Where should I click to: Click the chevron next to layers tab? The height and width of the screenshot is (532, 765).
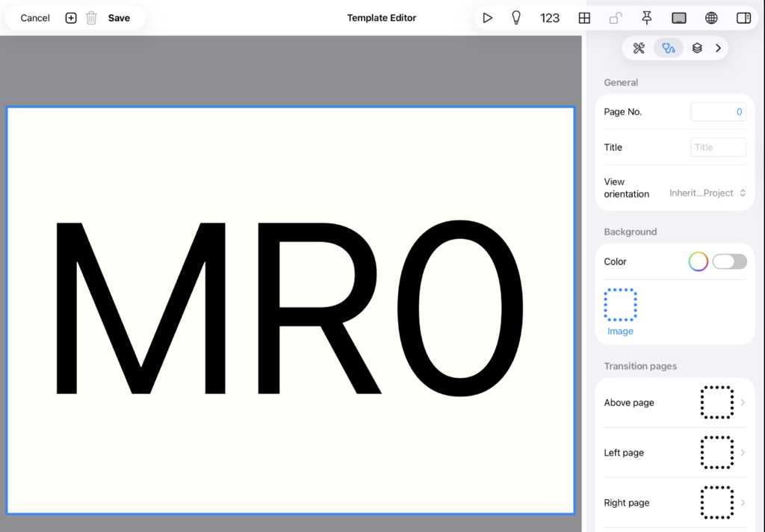coord(718,48)
